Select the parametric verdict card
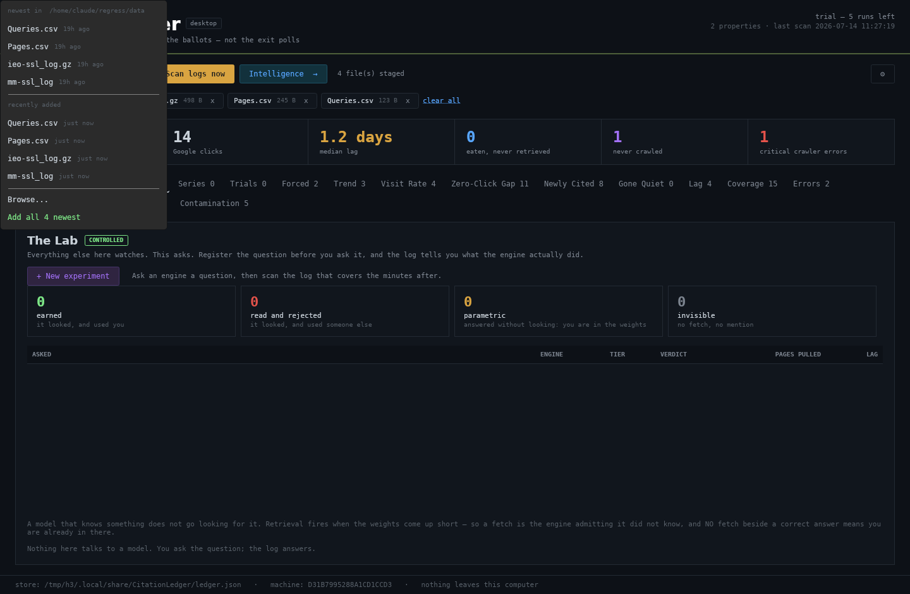 point(559,312)
